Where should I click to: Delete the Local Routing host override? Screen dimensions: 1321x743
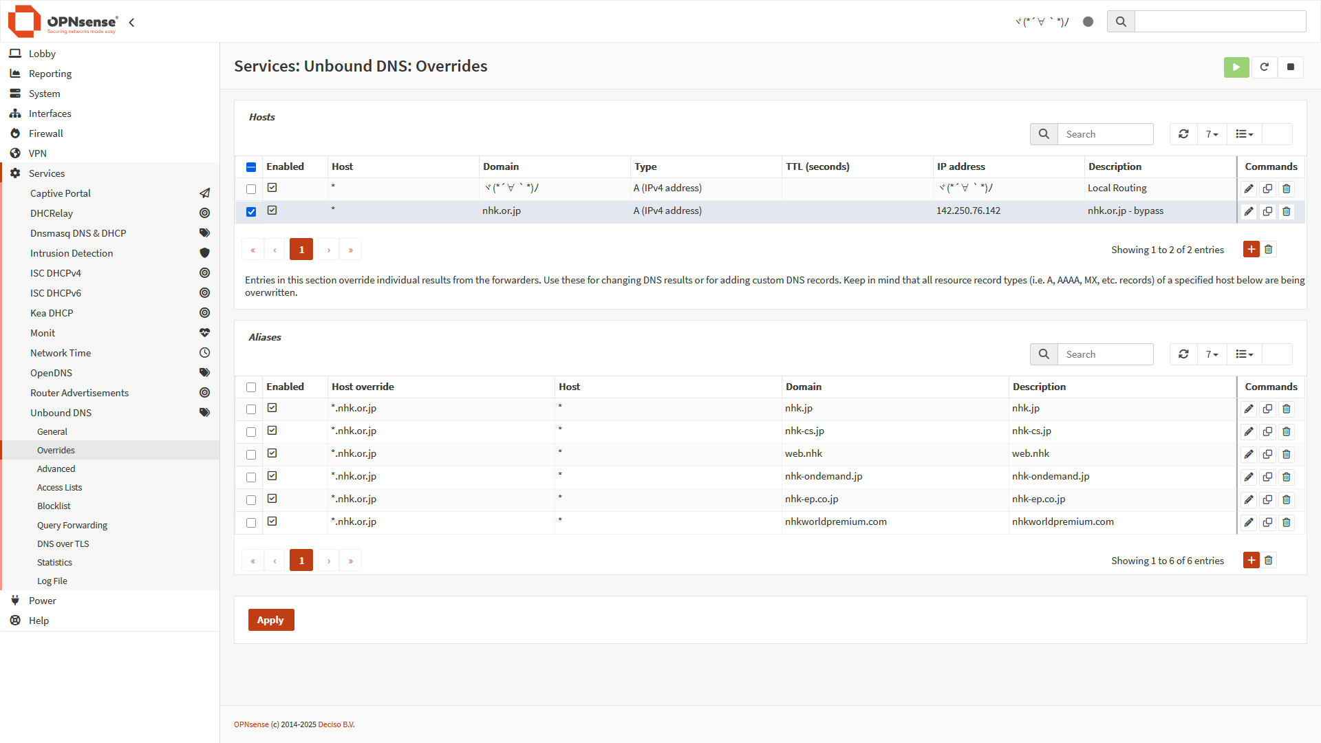1286,189
